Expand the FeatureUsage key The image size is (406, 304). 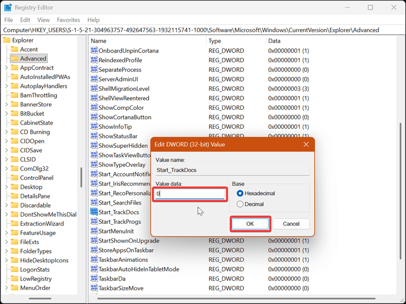click(7, 233)
